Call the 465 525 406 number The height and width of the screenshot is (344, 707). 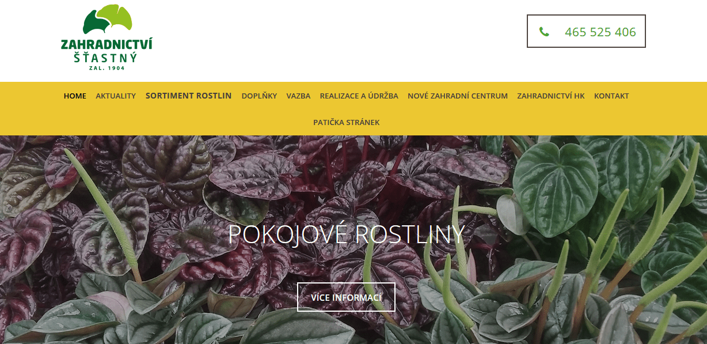(600, 32)
